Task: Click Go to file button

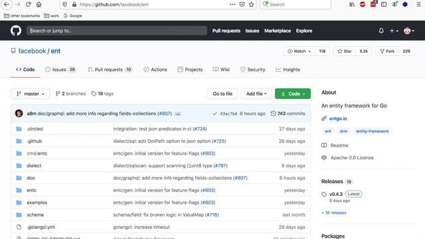Action: (x=222, y=94)
